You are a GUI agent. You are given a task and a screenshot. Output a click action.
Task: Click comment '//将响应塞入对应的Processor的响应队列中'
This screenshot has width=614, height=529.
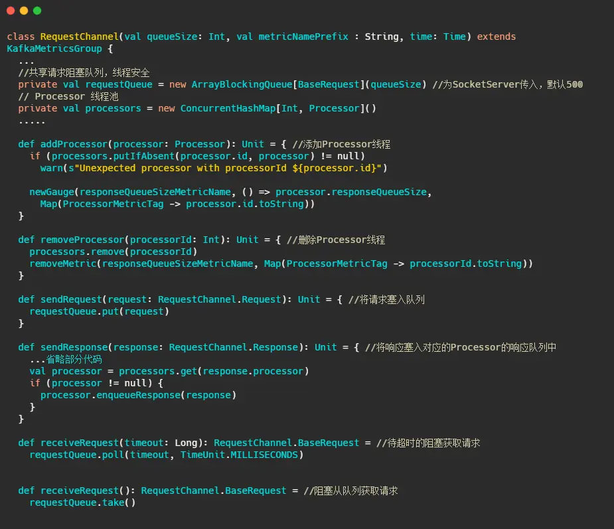click(461, 347)
